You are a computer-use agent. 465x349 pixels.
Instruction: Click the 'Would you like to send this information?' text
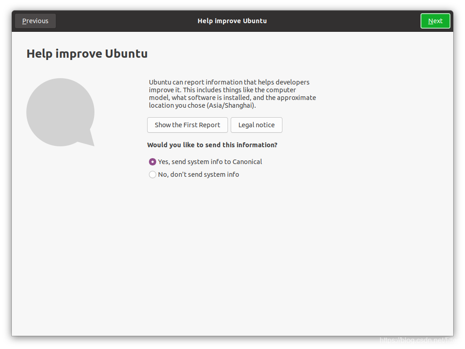click(x=212, y=145)
